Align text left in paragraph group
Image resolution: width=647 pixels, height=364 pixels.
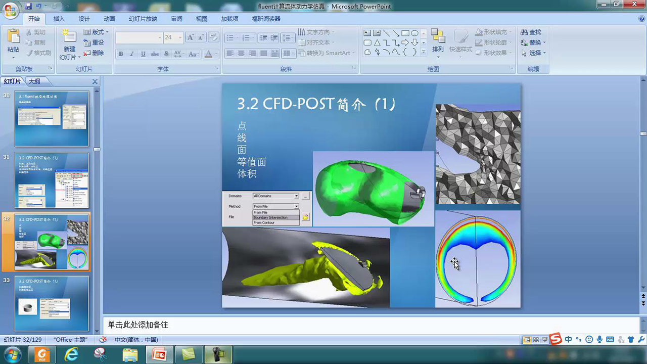click(230, 53)
